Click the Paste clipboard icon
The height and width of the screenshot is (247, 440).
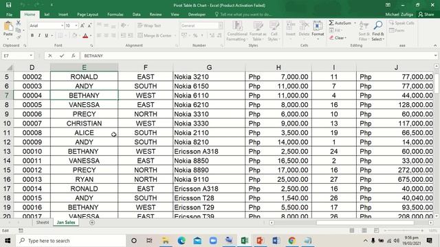click(8, 27)
